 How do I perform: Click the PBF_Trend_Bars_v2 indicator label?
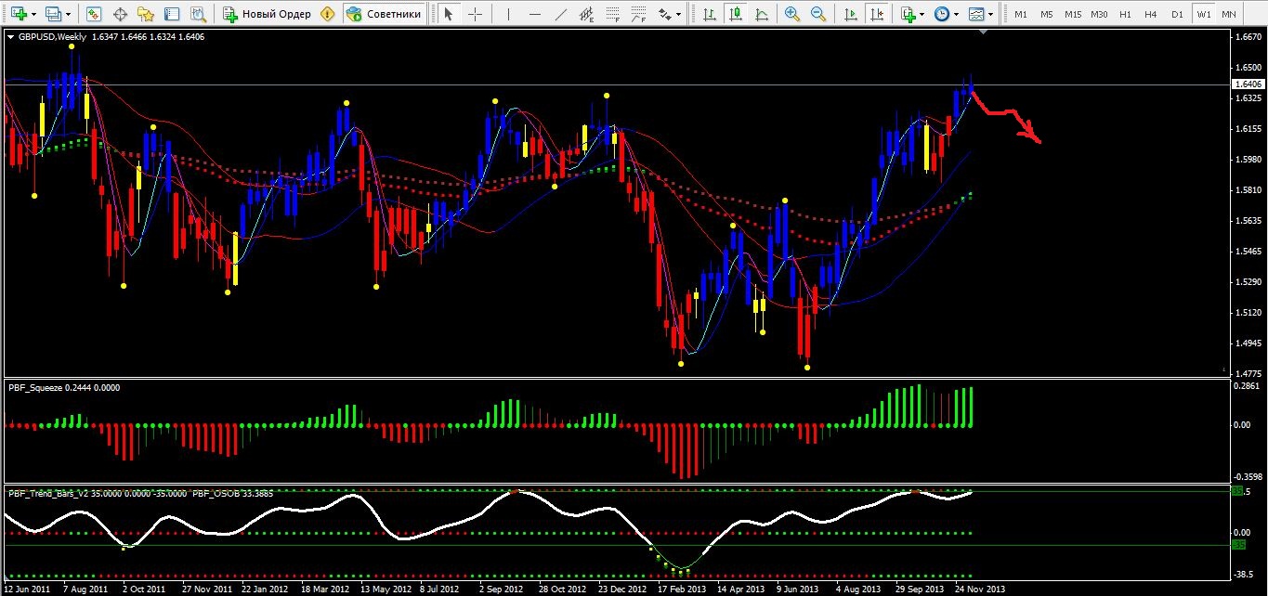48,493
